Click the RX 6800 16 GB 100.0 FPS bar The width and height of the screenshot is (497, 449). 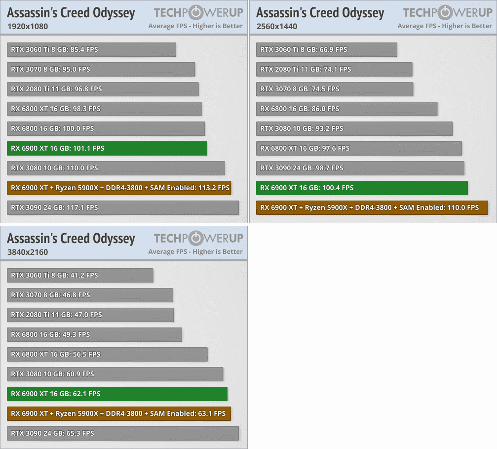(106, 128)
